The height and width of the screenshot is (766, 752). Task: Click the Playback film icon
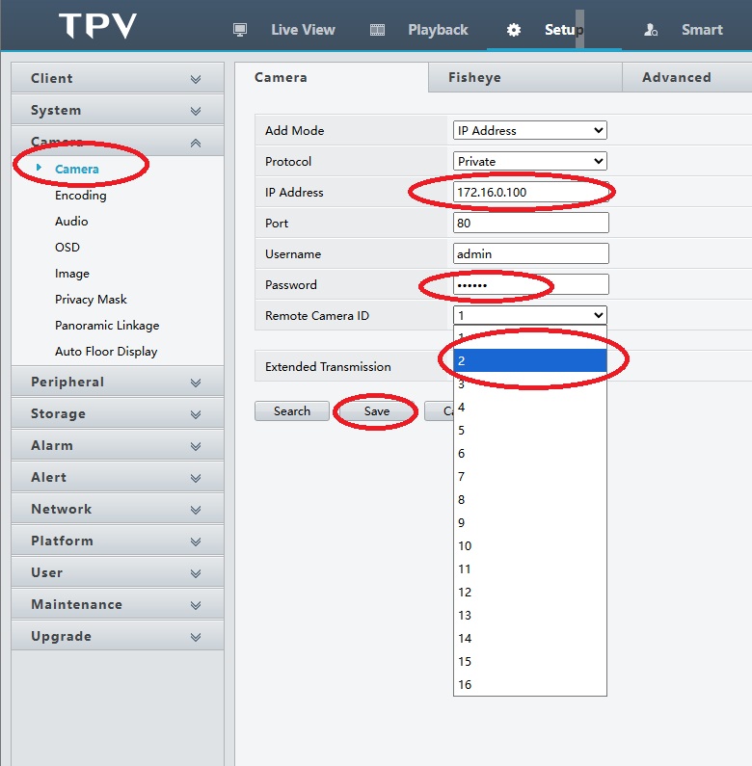378,30
